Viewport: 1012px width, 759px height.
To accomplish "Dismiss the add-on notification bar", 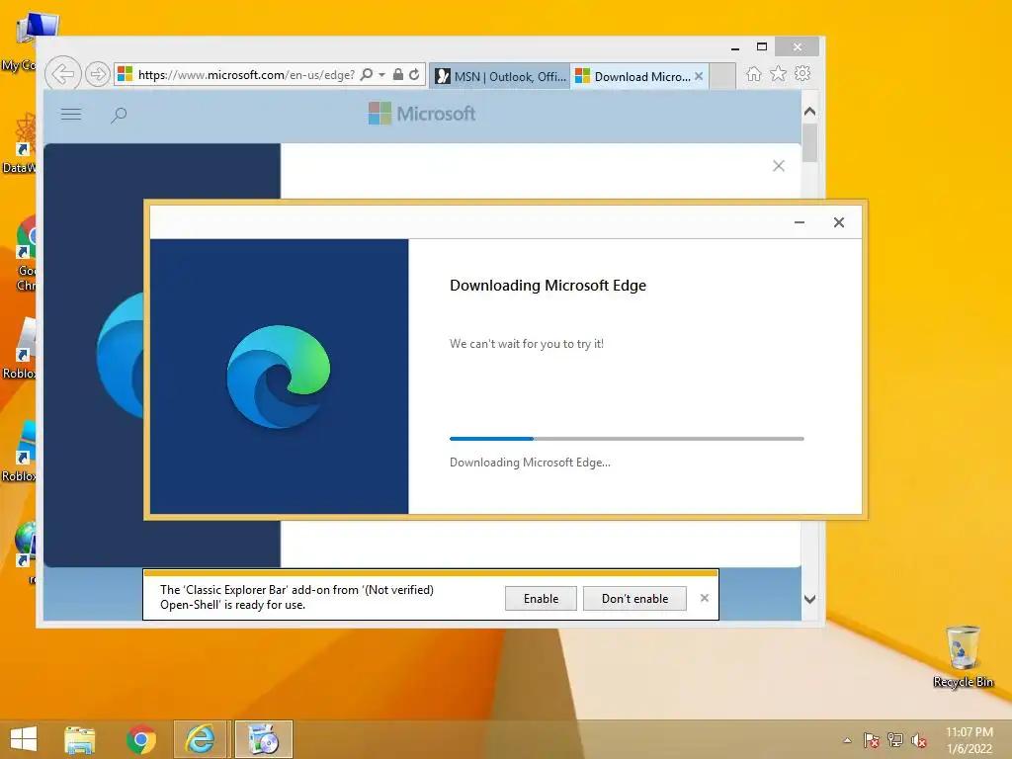I will point(705,598).
